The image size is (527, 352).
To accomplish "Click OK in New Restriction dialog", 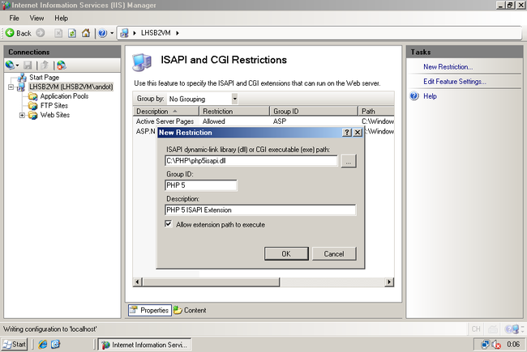I will click(286, 253).
